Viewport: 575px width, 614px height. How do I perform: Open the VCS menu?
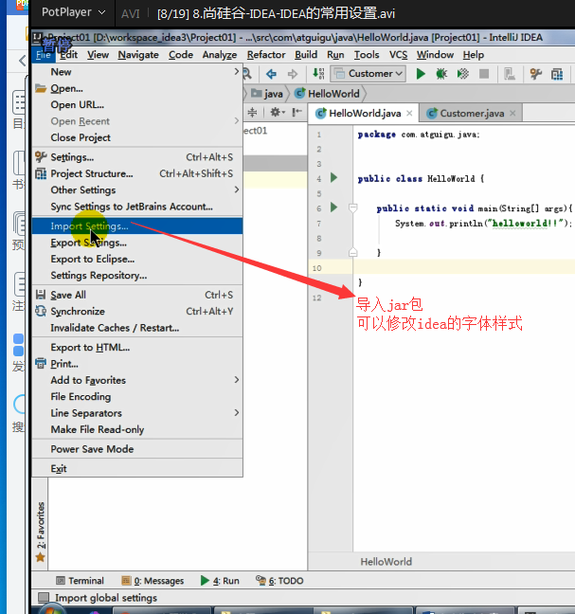(x=398, y=55)
